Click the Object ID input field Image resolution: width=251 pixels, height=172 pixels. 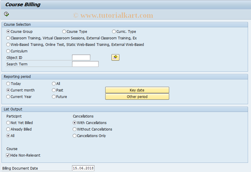[x=81, y=57]
